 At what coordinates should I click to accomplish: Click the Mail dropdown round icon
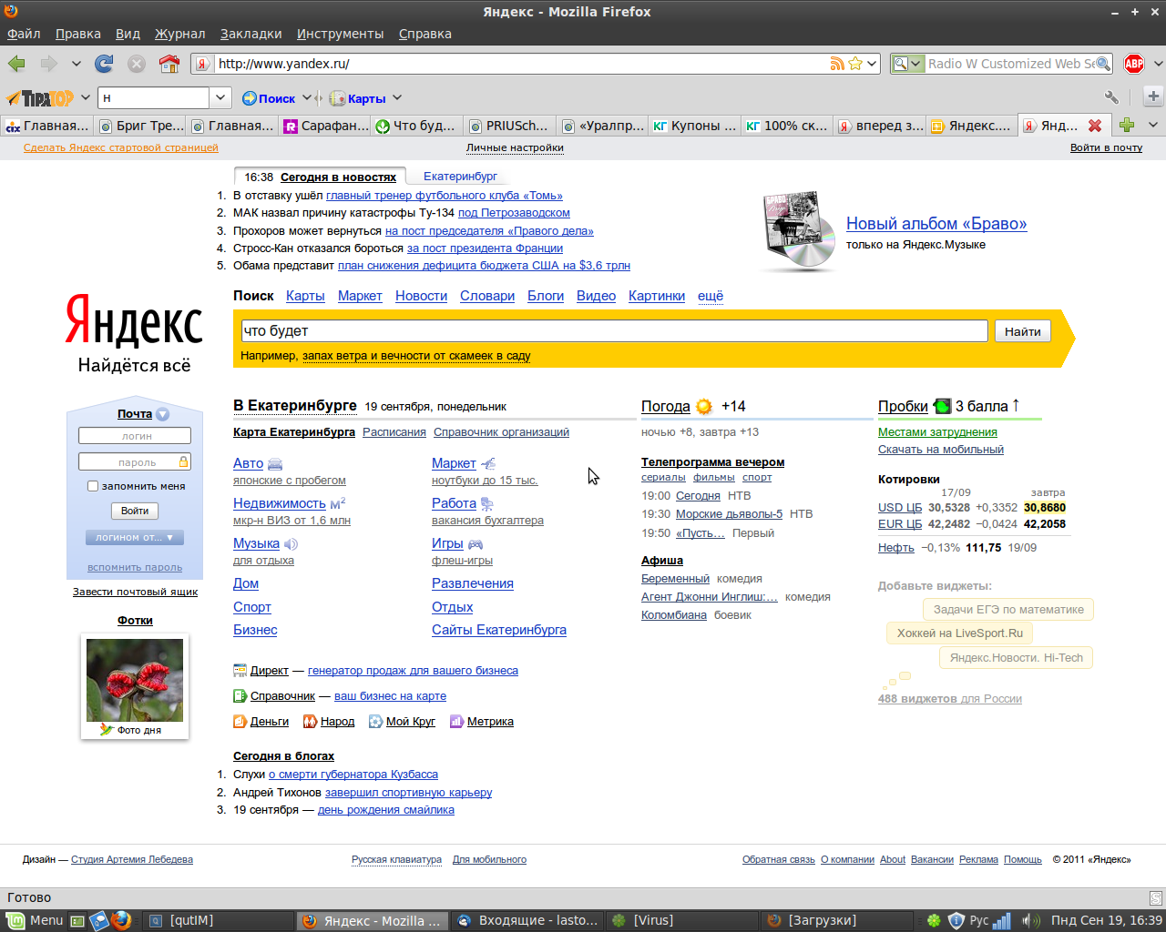[x=162, y=414]
